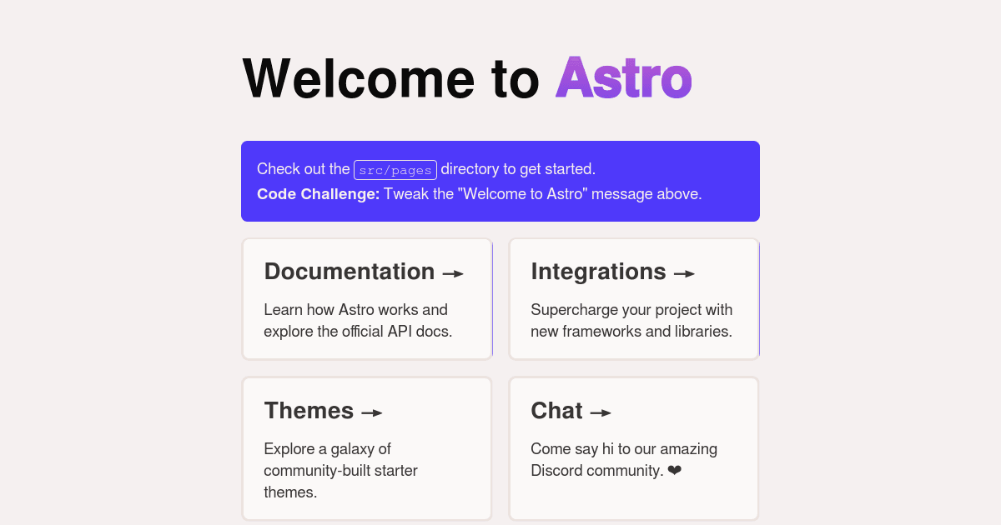Click 'Supercharge your project with' description text

tap(632, 310)
